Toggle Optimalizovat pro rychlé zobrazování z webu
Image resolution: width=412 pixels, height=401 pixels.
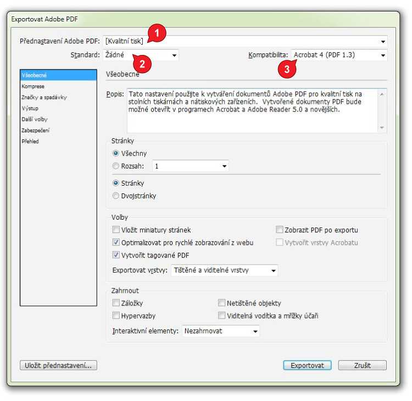pos(116,243)
